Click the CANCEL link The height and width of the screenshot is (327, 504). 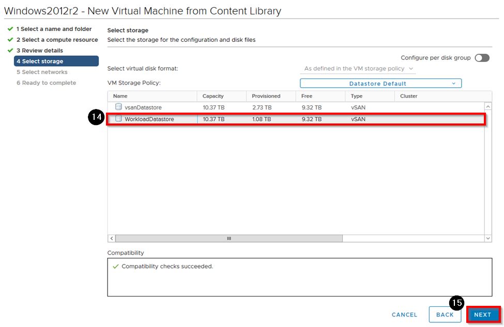point(404,315)
